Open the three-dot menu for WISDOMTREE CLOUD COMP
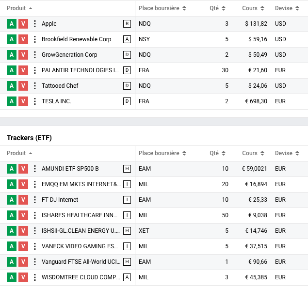This screenshot has width=308, height=289. [34, 277]
